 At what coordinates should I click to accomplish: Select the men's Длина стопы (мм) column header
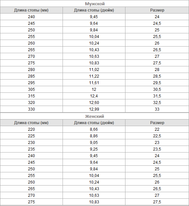click(31, 10)
